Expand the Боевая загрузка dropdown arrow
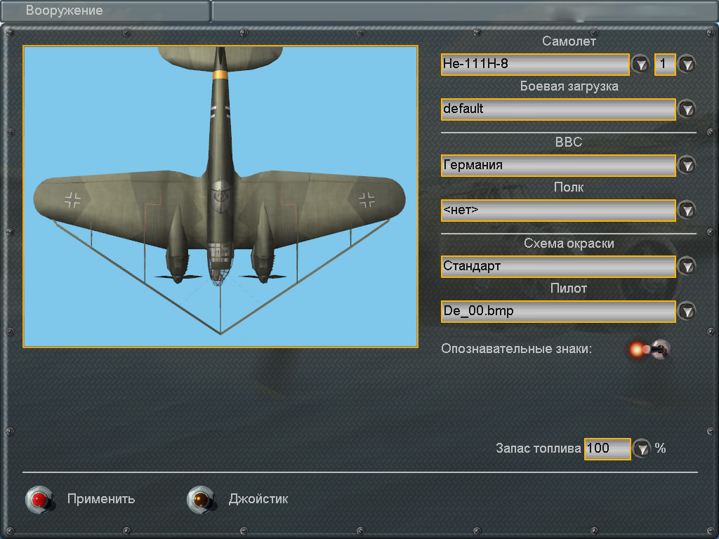This screenshot has height=539, width=719. coord(687,109)
